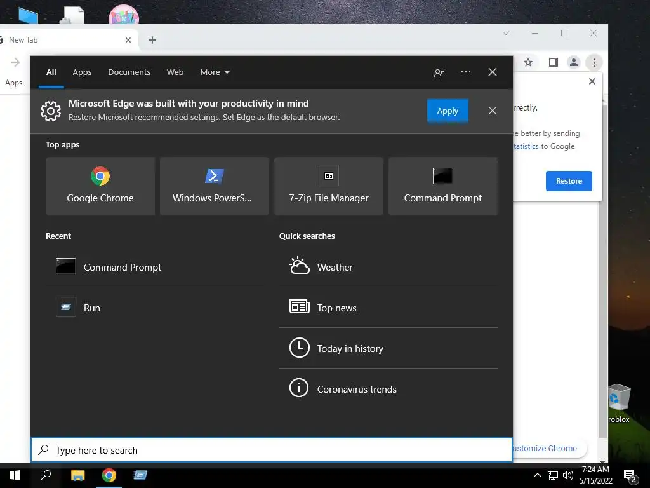Open the notification center icon

(630, 476)
